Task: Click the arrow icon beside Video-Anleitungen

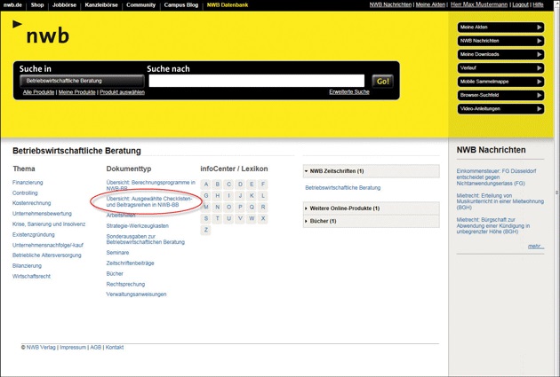Action: (x=539, y=108)
